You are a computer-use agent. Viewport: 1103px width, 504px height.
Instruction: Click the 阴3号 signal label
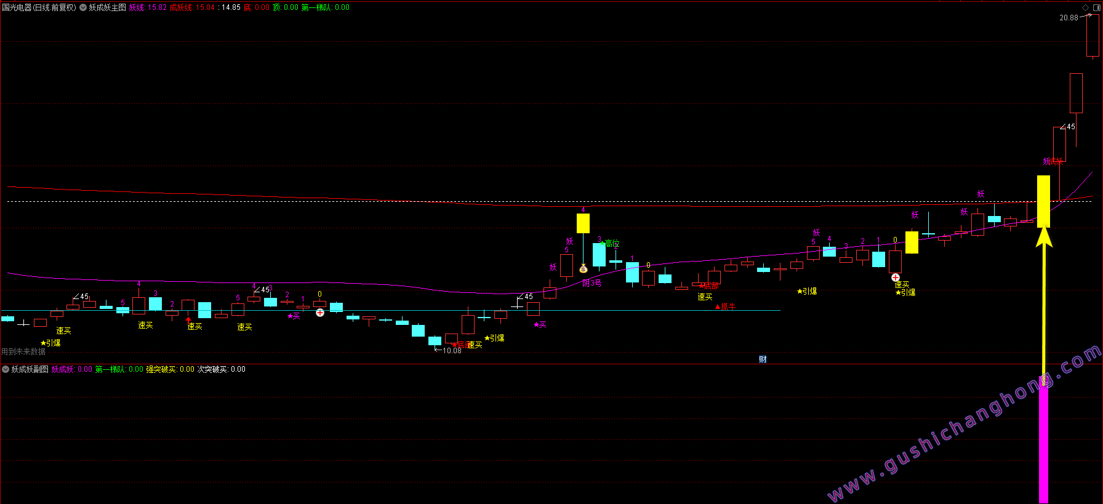[592, 283]
